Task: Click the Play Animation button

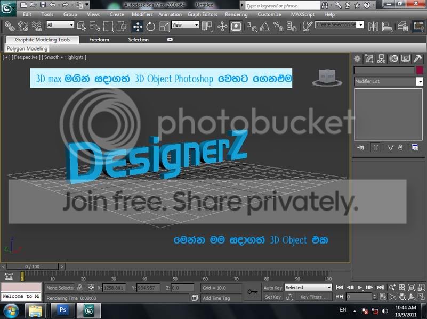Action: click(359, 287)
